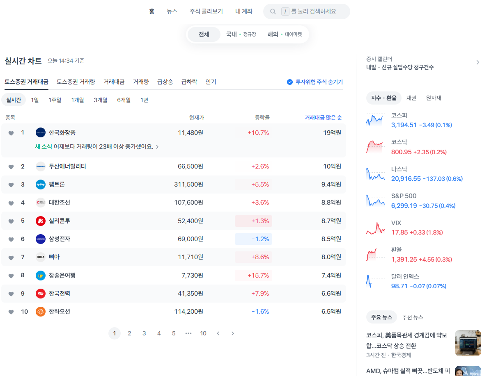This screenshot has width=489, height=376.
Task: Favorite 한화오션 with its heart icon
Action: pos(11,312)
